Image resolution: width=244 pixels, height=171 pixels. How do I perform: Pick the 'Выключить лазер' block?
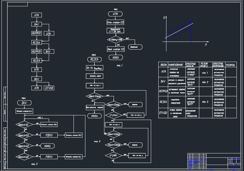pyautogui.click(x=95, y=108)
